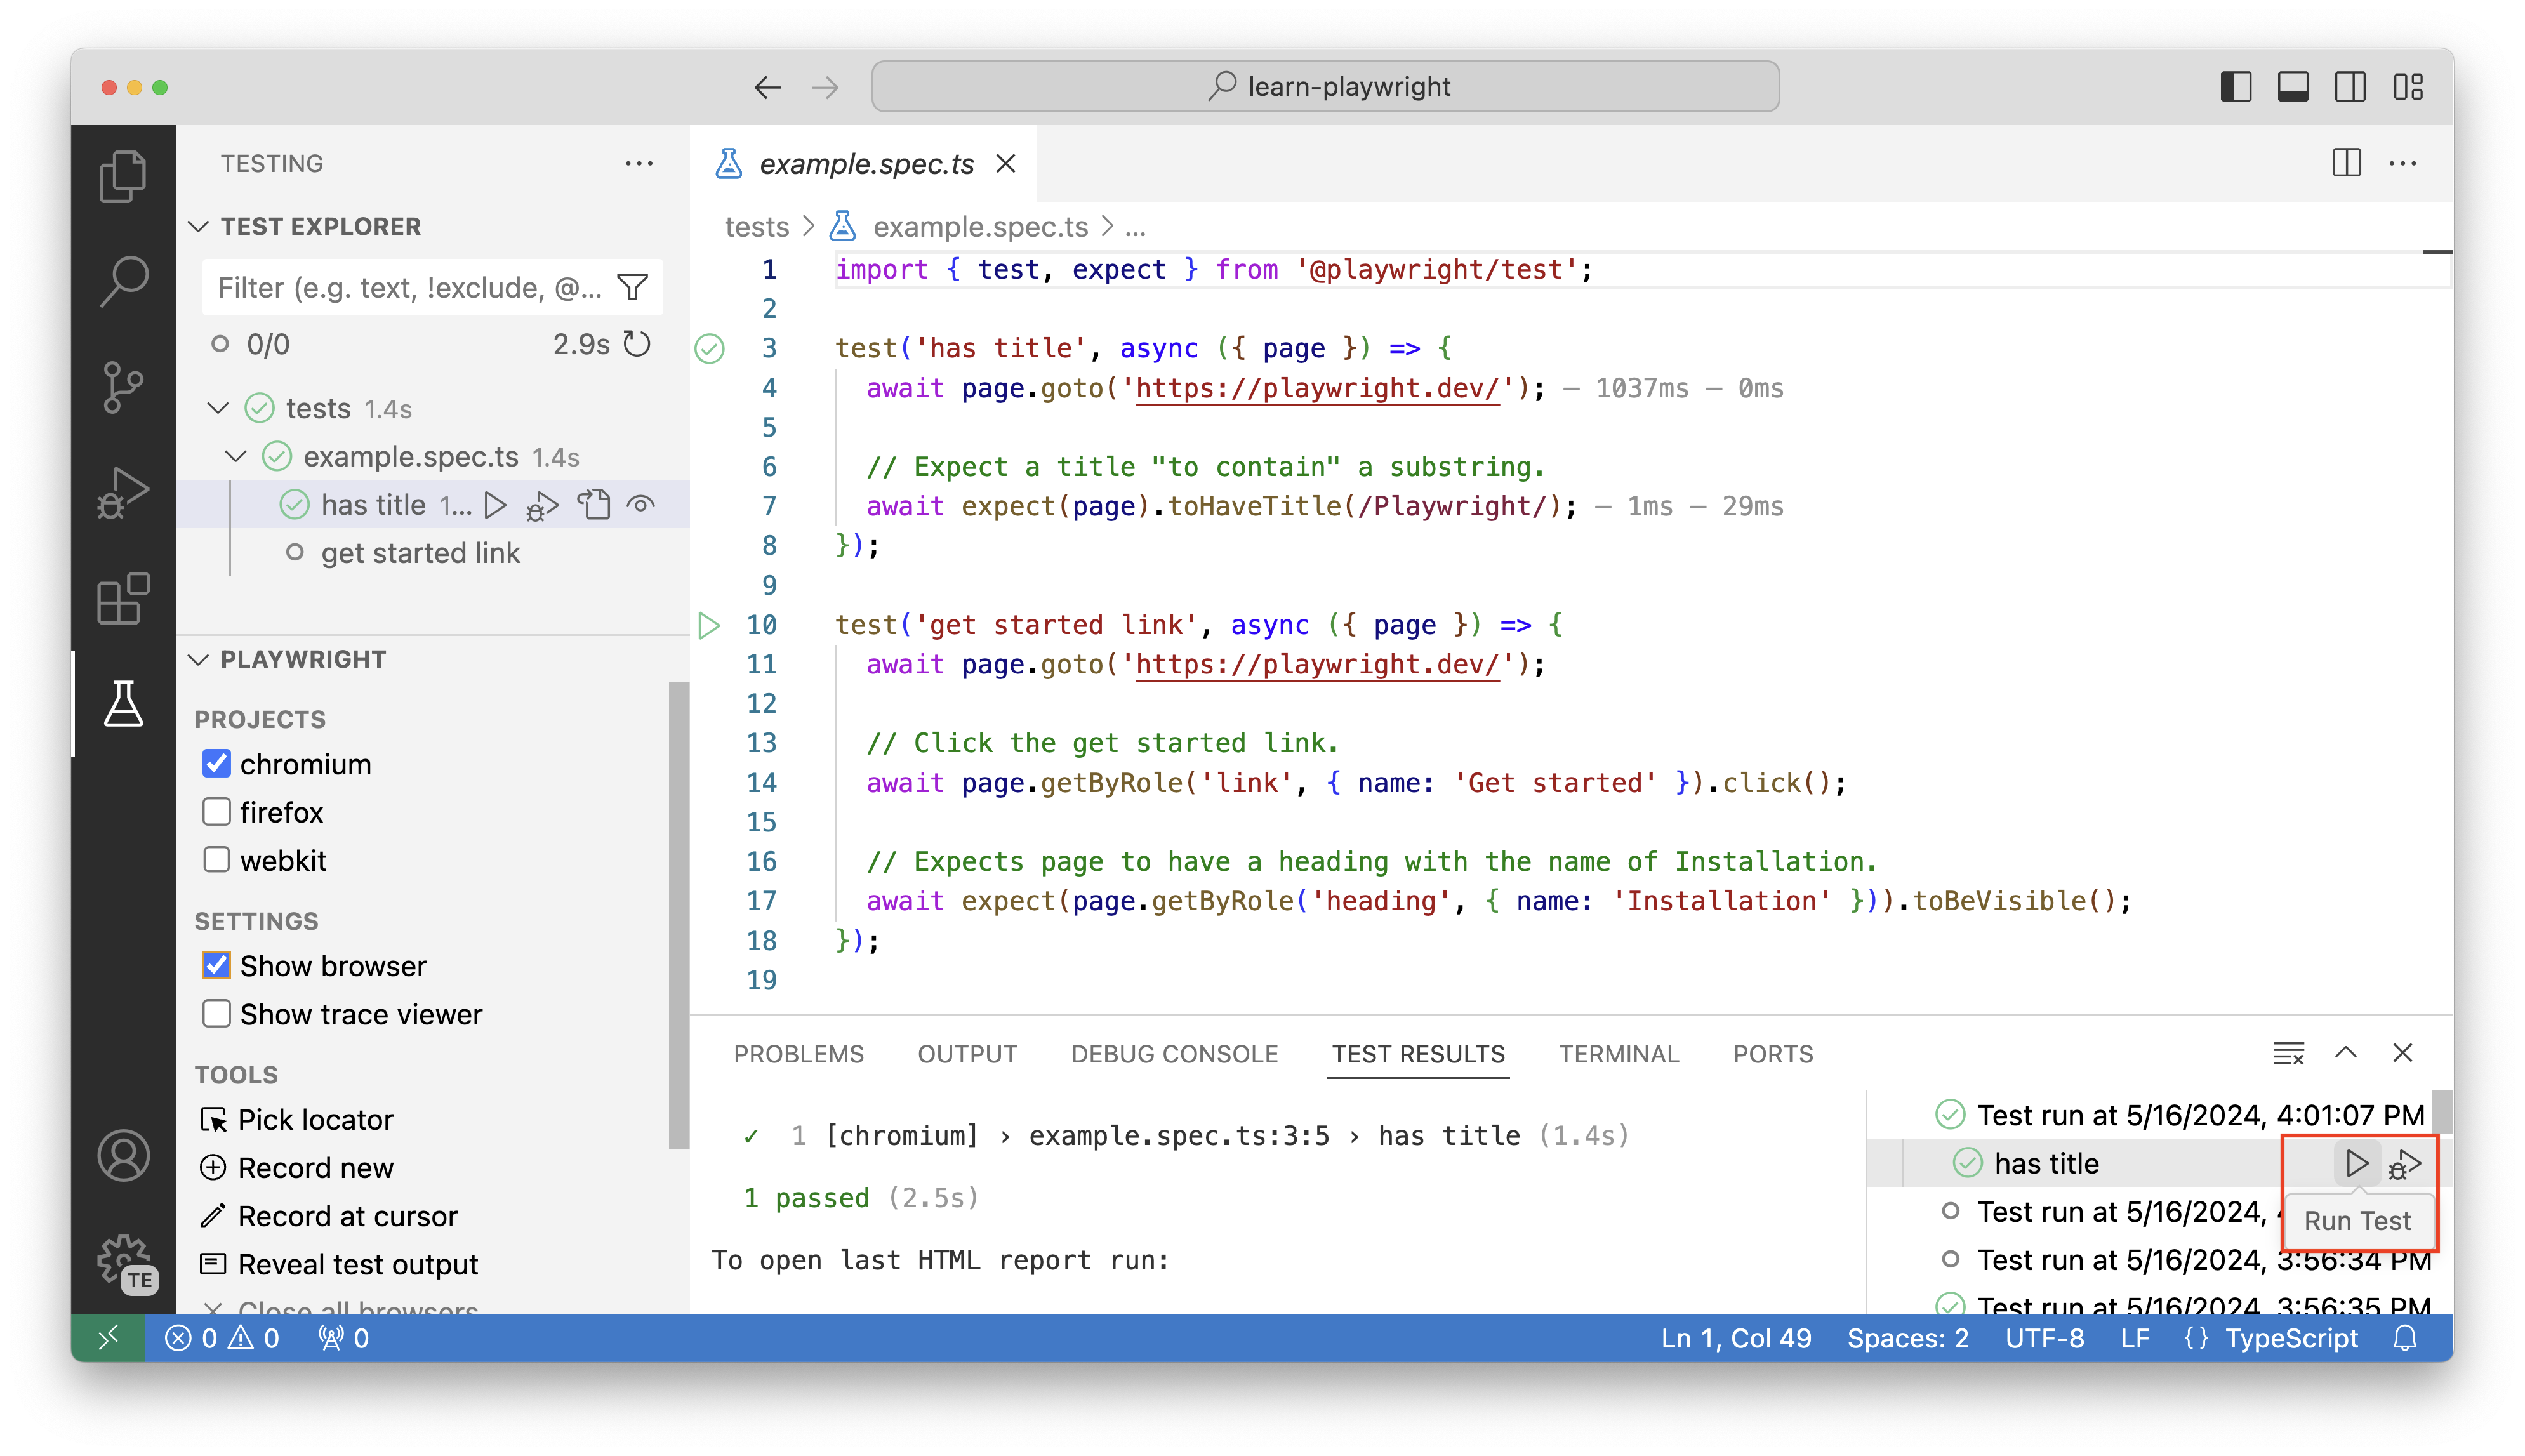The width and height of the screenshot is (2525, 1456).
Task: Open the Run and Debug view
Action: click(x=123, y=492)
